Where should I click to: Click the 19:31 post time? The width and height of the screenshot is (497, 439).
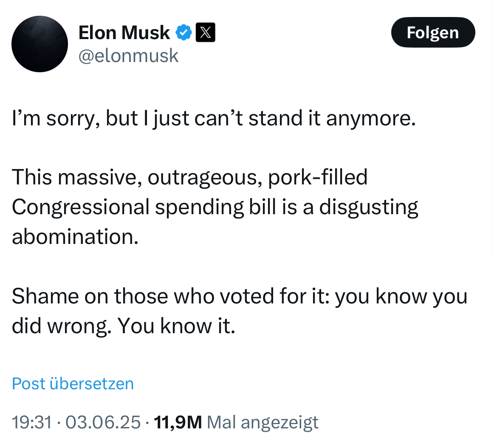pyautogui.click(x=32, y=422)
